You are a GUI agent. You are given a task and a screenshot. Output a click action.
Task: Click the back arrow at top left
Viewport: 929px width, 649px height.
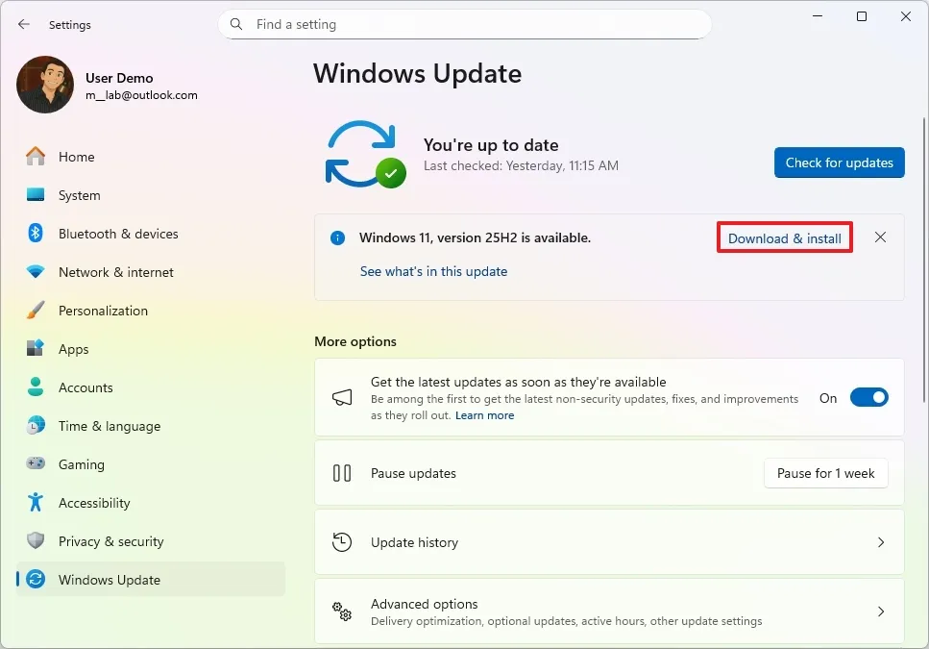tap(22, 24)
